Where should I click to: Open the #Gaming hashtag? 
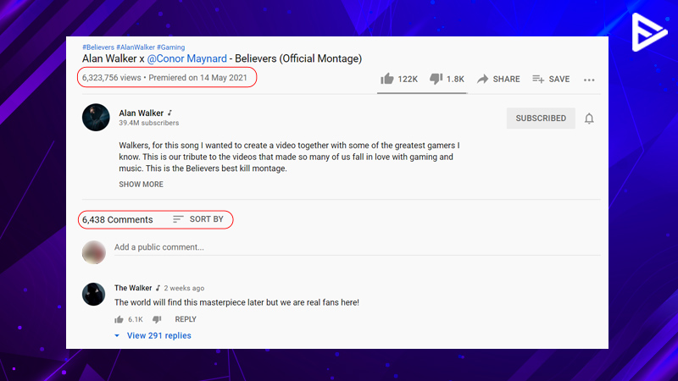tap(171, 47)
